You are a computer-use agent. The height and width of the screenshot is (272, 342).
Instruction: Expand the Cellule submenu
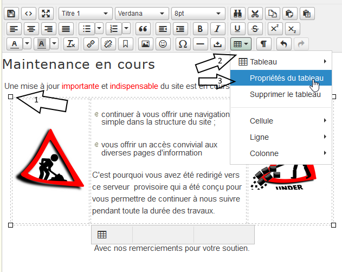coord(281,121)
